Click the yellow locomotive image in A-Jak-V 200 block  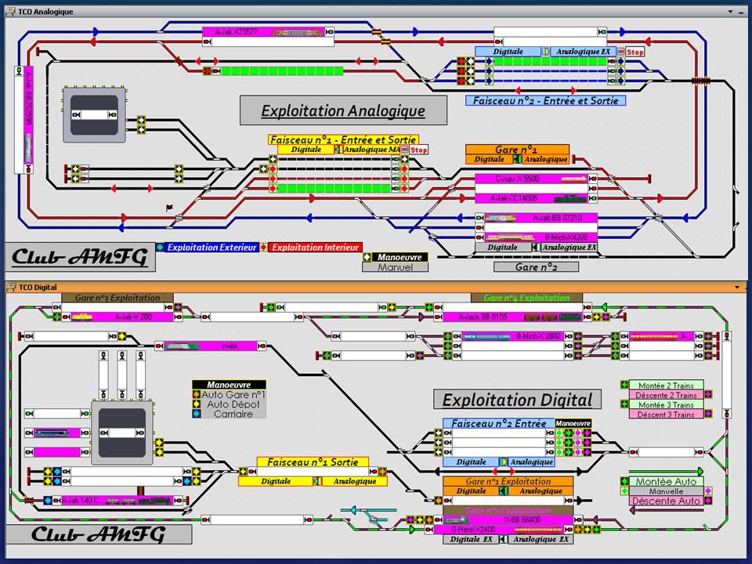pos(82,317)
